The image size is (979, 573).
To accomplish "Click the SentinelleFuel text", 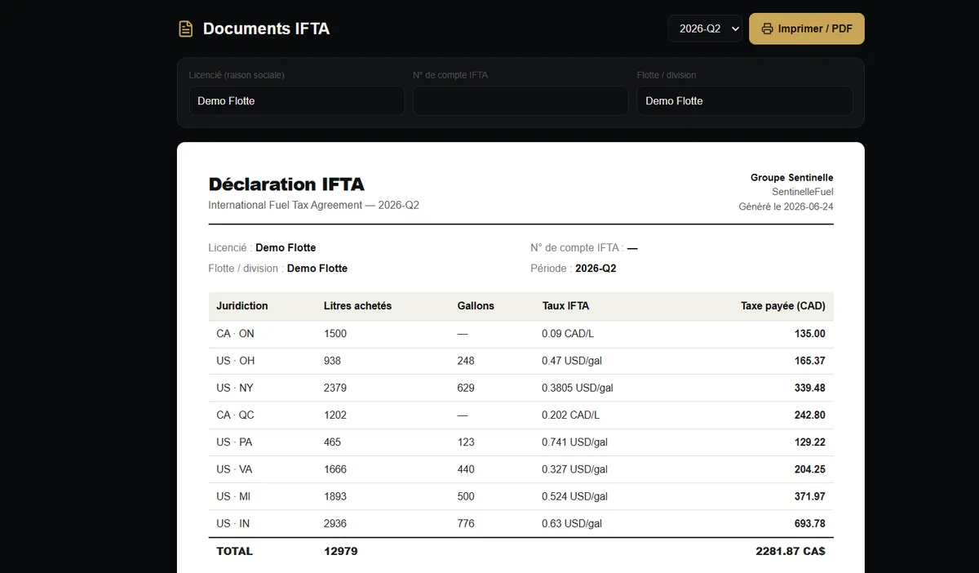I will tap(802, 192).
